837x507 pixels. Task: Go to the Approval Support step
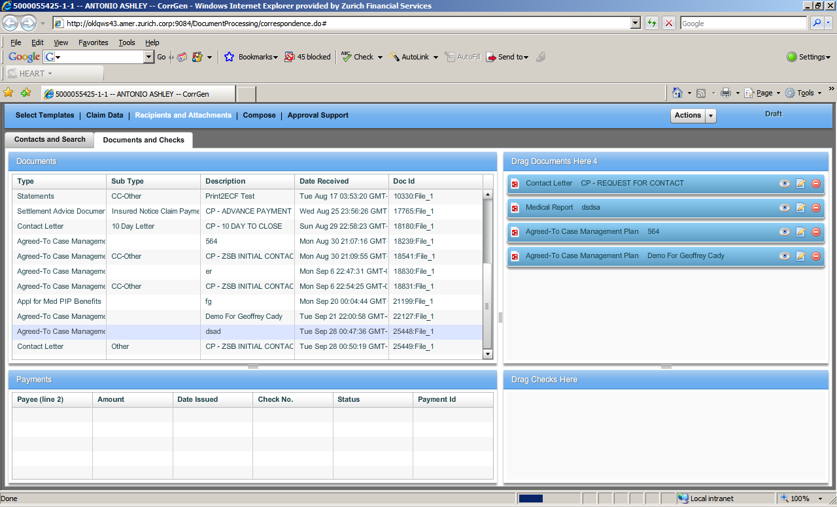click(x=318, y=115)
